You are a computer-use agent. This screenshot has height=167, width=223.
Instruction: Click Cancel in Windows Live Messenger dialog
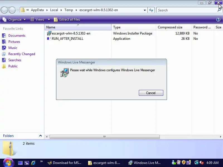click(151, 93)
